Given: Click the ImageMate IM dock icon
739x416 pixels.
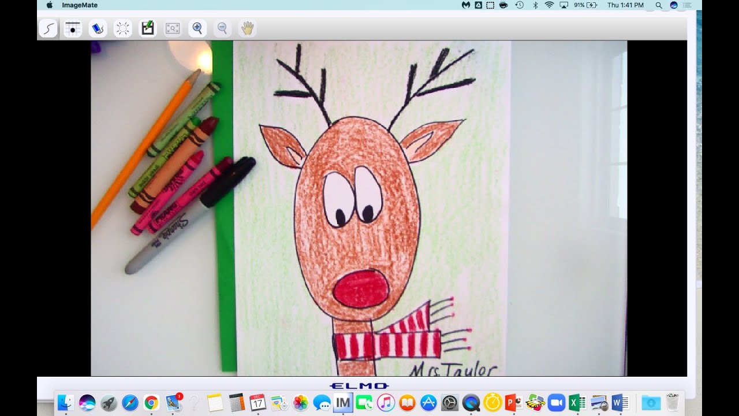Looking at the screenshot, I should coord(343,402).
